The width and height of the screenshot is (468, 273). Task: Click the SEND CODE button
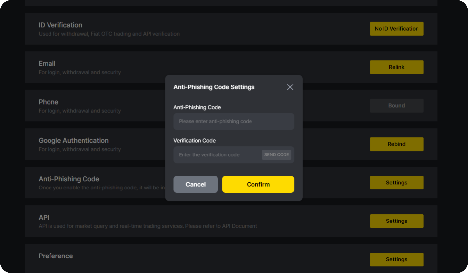(x=277, y=155)
